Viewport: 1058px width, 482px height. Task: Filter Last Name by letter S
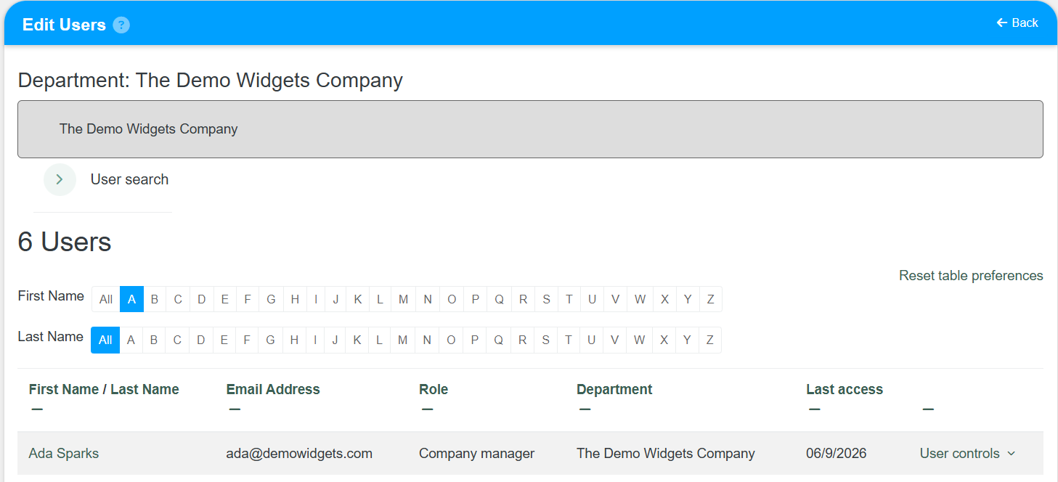pos(545,340)
